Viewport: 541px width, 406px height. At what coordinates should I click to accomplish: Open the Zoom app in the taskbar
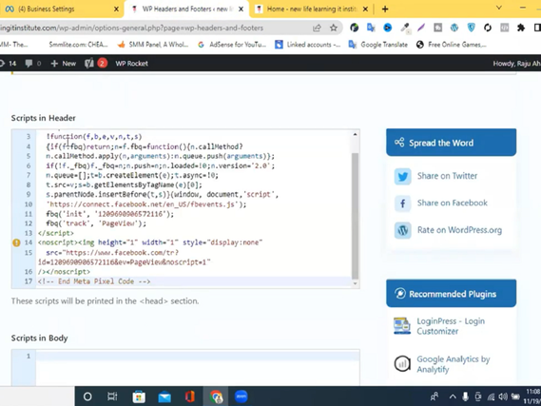pos(242,396)
